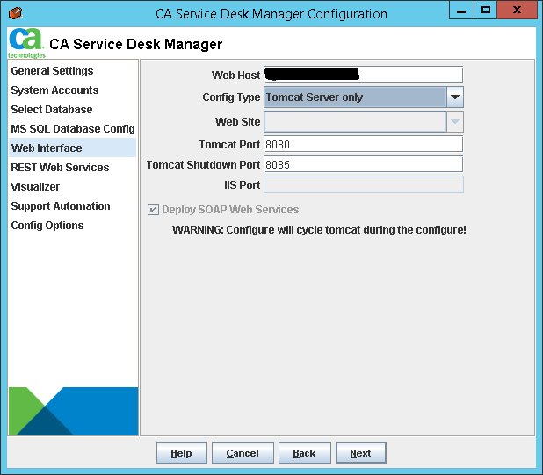
Task: Go Back to previous step
Action: (x=304, y=453)
